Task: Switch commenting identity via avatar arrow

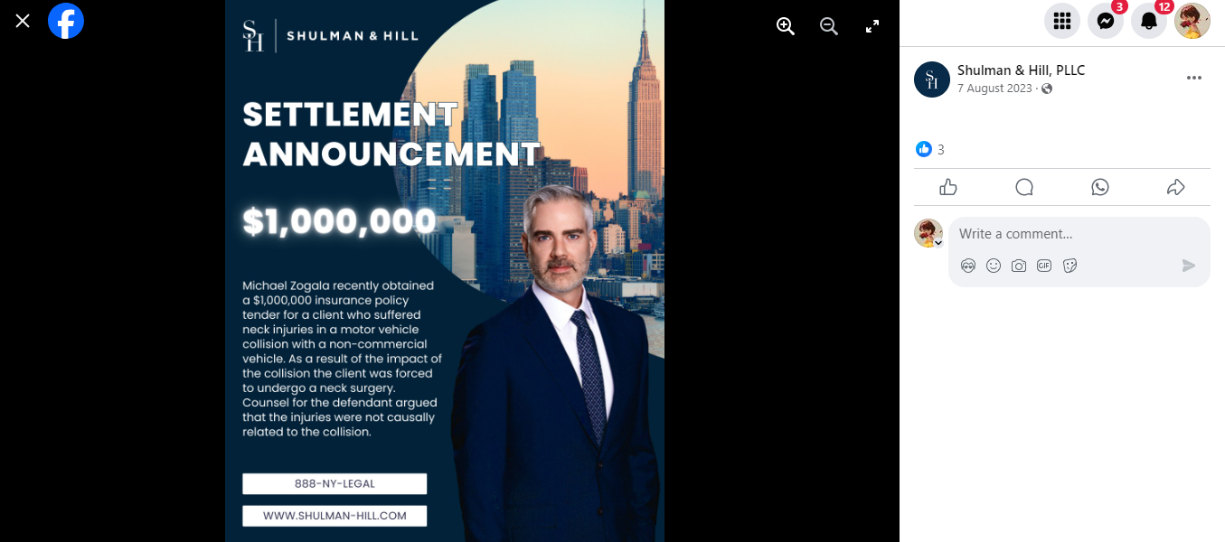Action: pyautogui.click(x=938, y=243)
